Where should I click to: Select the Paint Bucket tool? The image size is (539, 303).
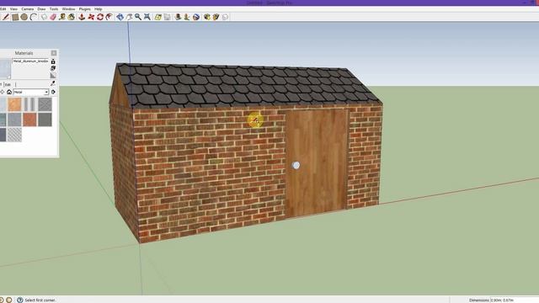(x=72, y=17)
